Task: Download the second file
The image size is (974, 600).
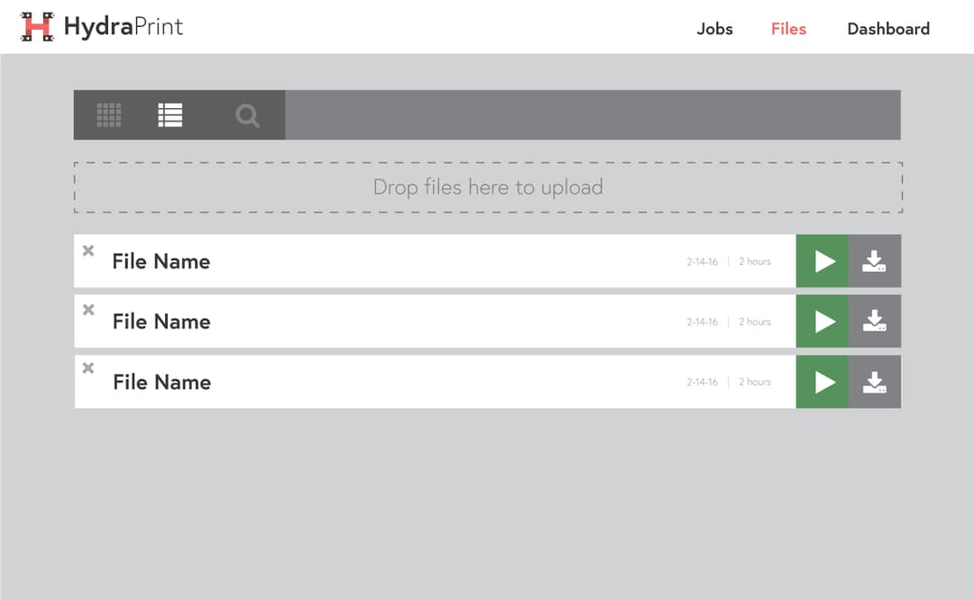Action: point(874,322)
